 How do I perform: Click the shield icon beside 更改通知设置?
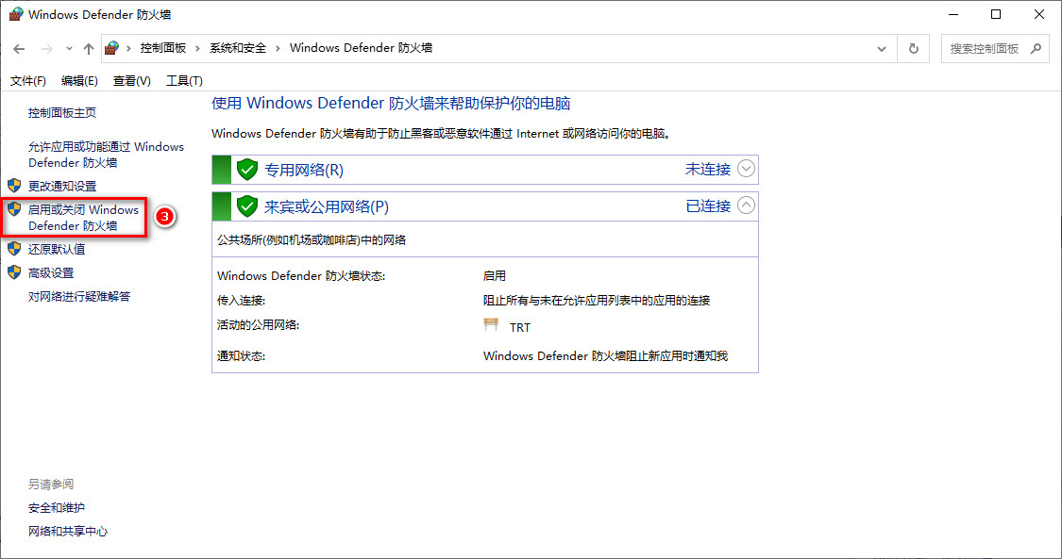point(14,185)
